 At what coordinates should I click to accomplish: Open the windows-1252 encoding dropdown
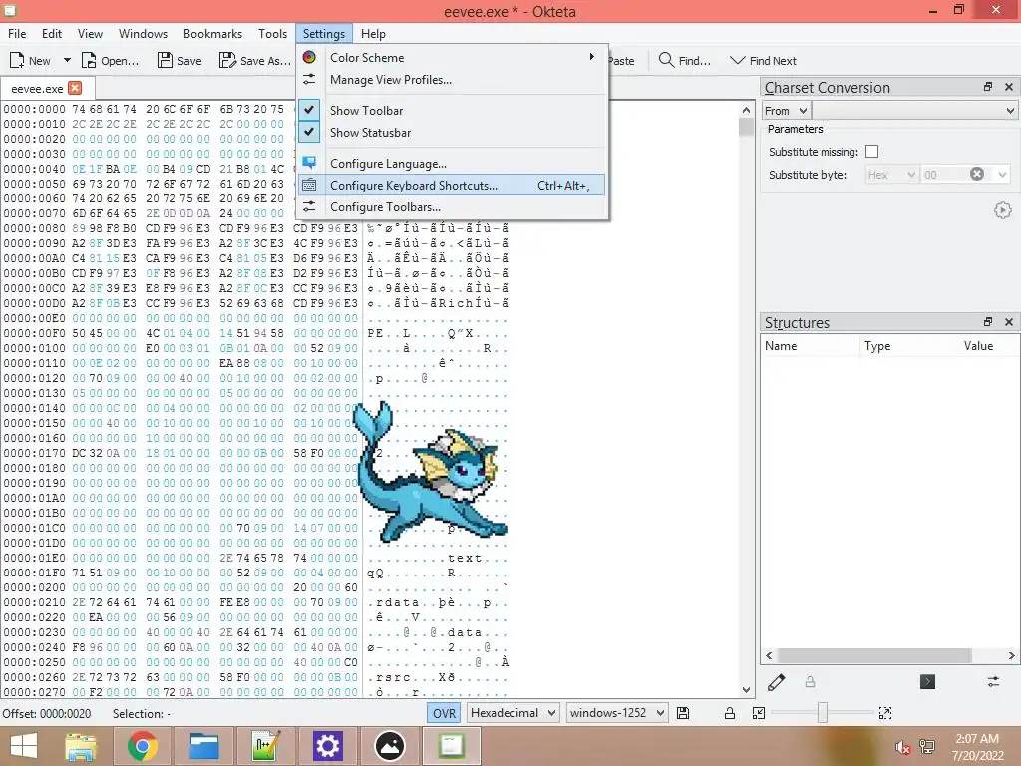tap(617, 713)
